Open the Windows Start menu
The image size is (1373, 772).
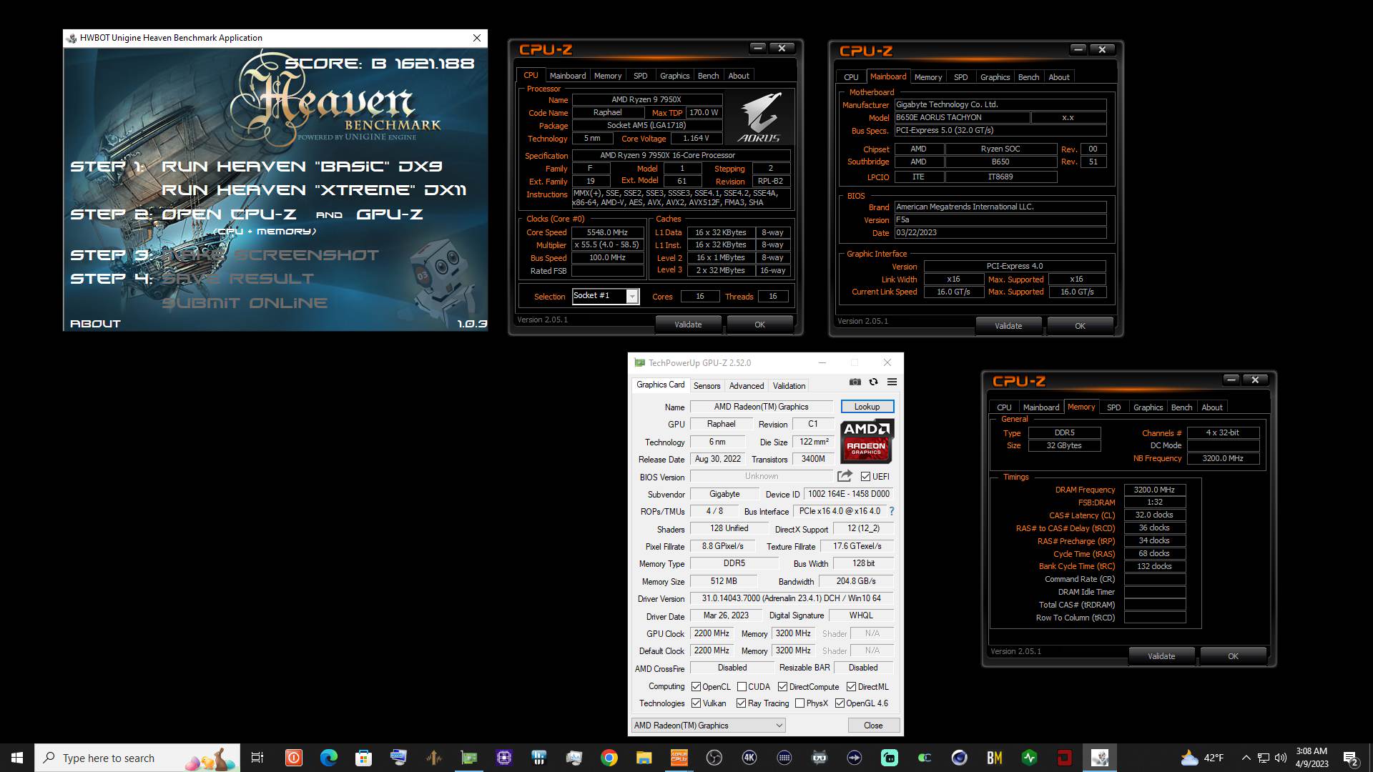(17, 758)
